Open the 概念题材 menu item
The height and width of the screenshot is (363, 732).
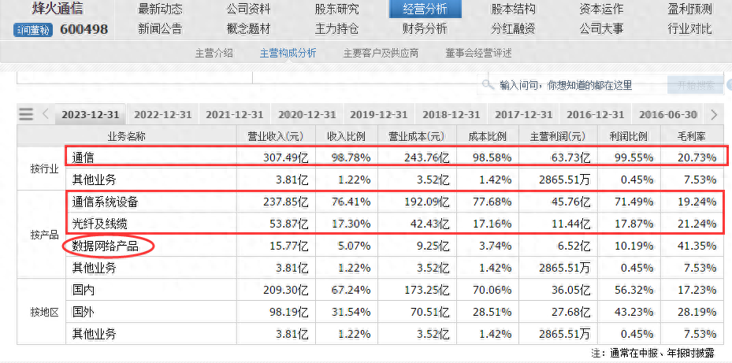pos(248,29)
